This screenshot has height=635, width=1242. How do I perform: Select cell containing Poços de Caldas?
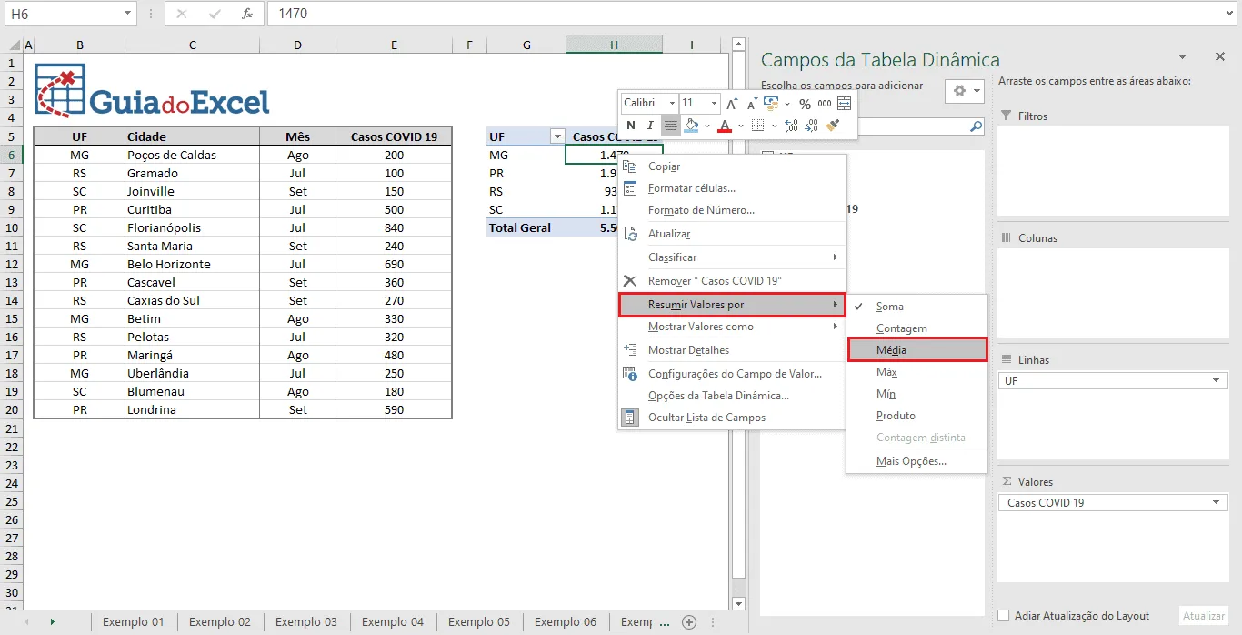(x=192, y=155)
